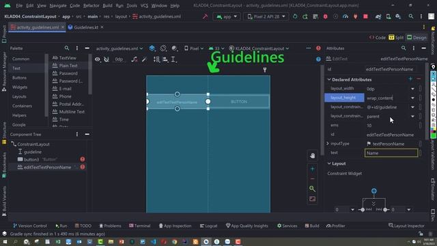The width and height of the screenshot is (437, 246).
Task: Open KLAD04_ConstraintLayout theme dropdown
Action: 259,49
